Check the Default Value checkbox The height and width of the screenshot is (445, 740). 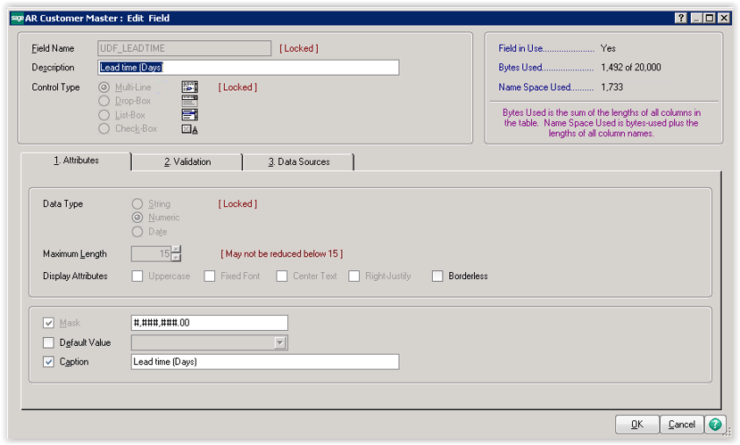[x=48, y=342]
